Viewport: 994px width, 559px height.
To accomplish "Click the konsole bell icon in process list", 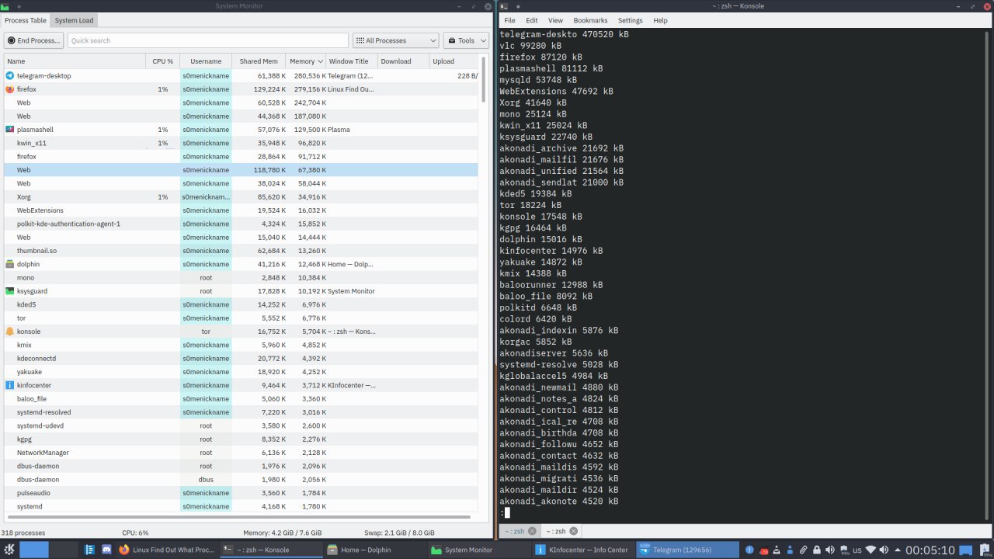I will [10, 332].
